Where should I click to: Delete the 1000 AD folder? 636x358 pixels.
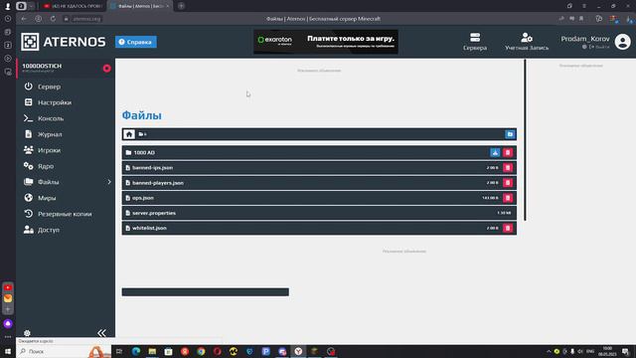coord(508,152)
